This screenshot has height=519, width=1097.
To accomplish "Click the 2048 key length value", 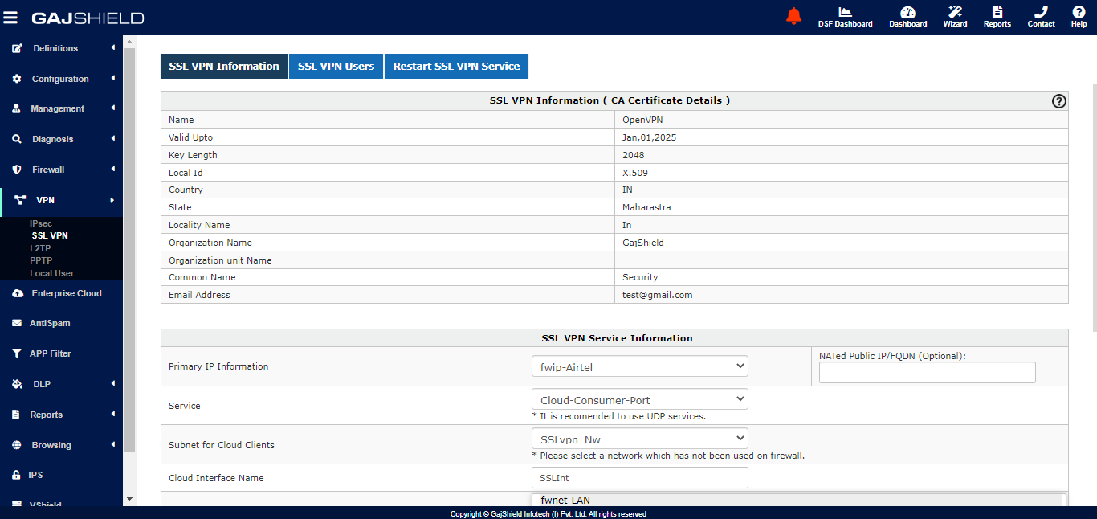I will (633, 155).
